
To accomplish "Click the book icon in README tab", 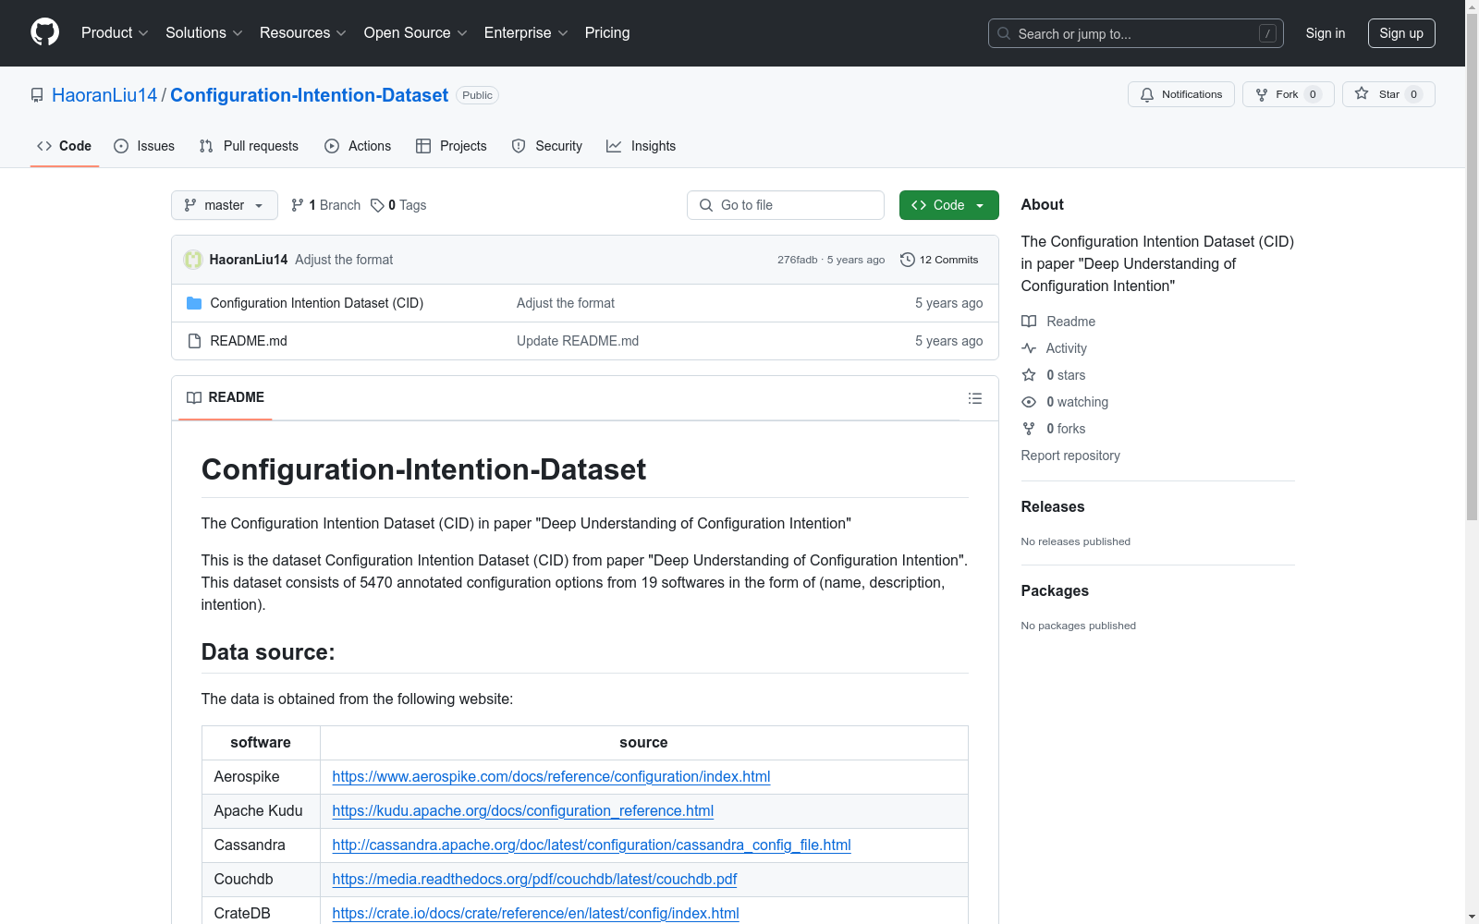I will pyautogui.click(x=194, y=397).
